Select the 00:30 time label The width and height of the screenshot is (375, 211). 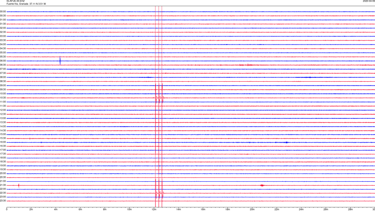click(x=3, y=16)
